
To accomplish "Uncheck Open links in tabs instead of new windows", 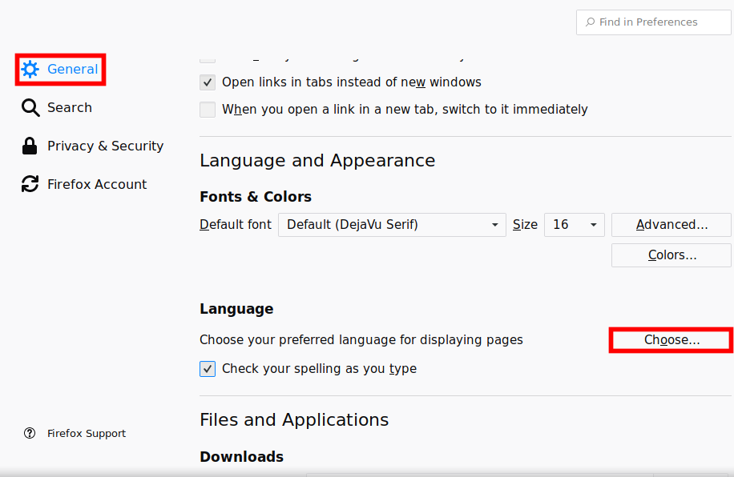I will click(x=208, y=82).
